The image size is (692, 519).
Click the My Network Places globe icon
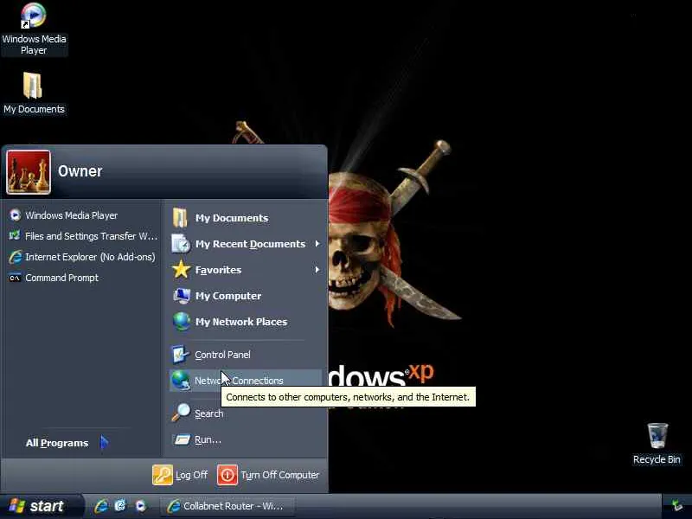pyautogui.click(x=182, y=321)
